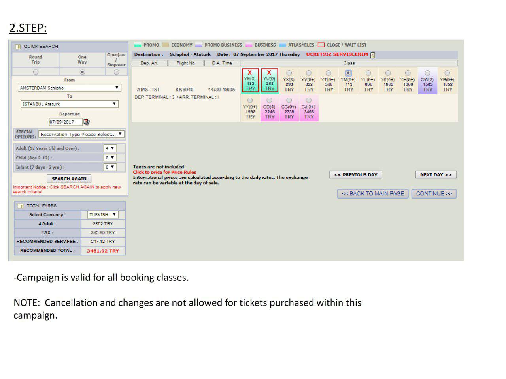
Task: Open the Click to price for Price Rules link
Action: click(x=164, y=172)
